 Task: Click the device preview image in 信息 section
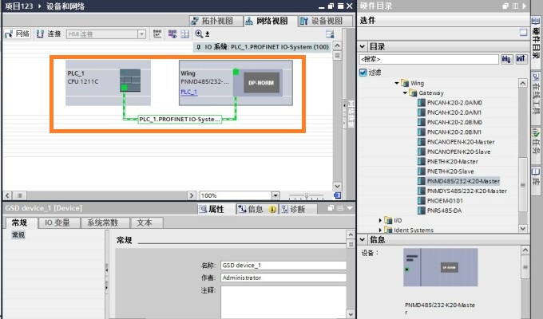[441, 267]
